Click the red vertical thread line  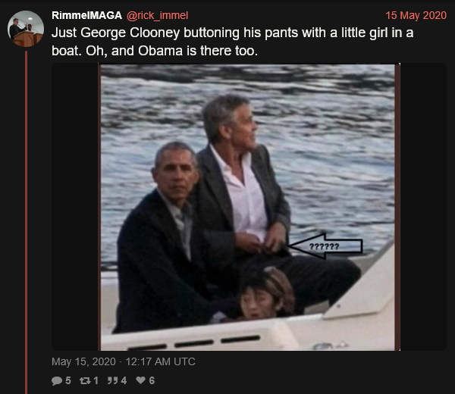point(26,222)
